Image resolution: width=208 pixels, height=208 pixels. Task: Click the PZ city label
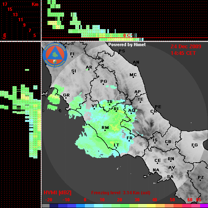coord(201,177)
